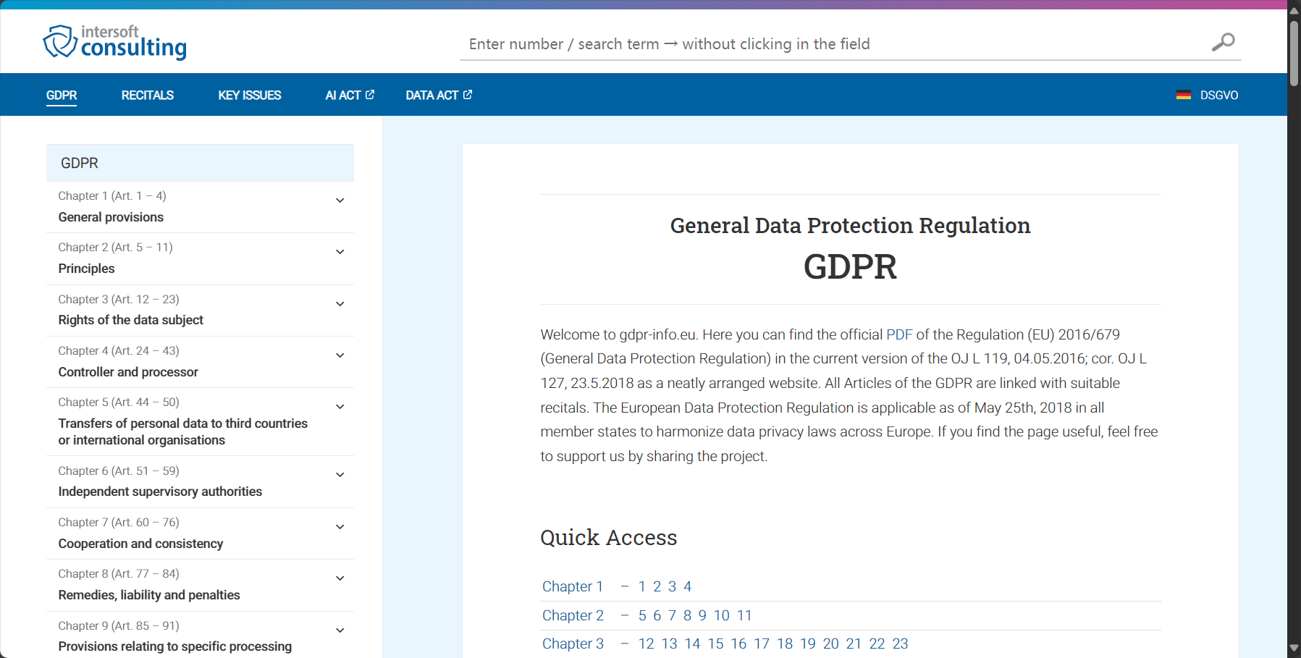Screen dimensions: 1301x658
Task: Select the GDPR tab in navigation
Action: click(x=62, y=95)
